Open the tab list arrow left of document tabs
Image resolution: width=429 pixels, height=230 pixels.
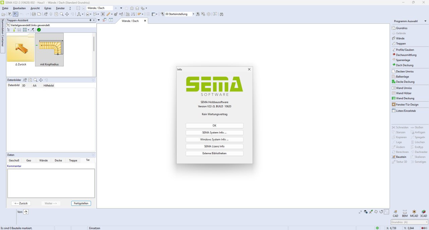click(99, 20)
